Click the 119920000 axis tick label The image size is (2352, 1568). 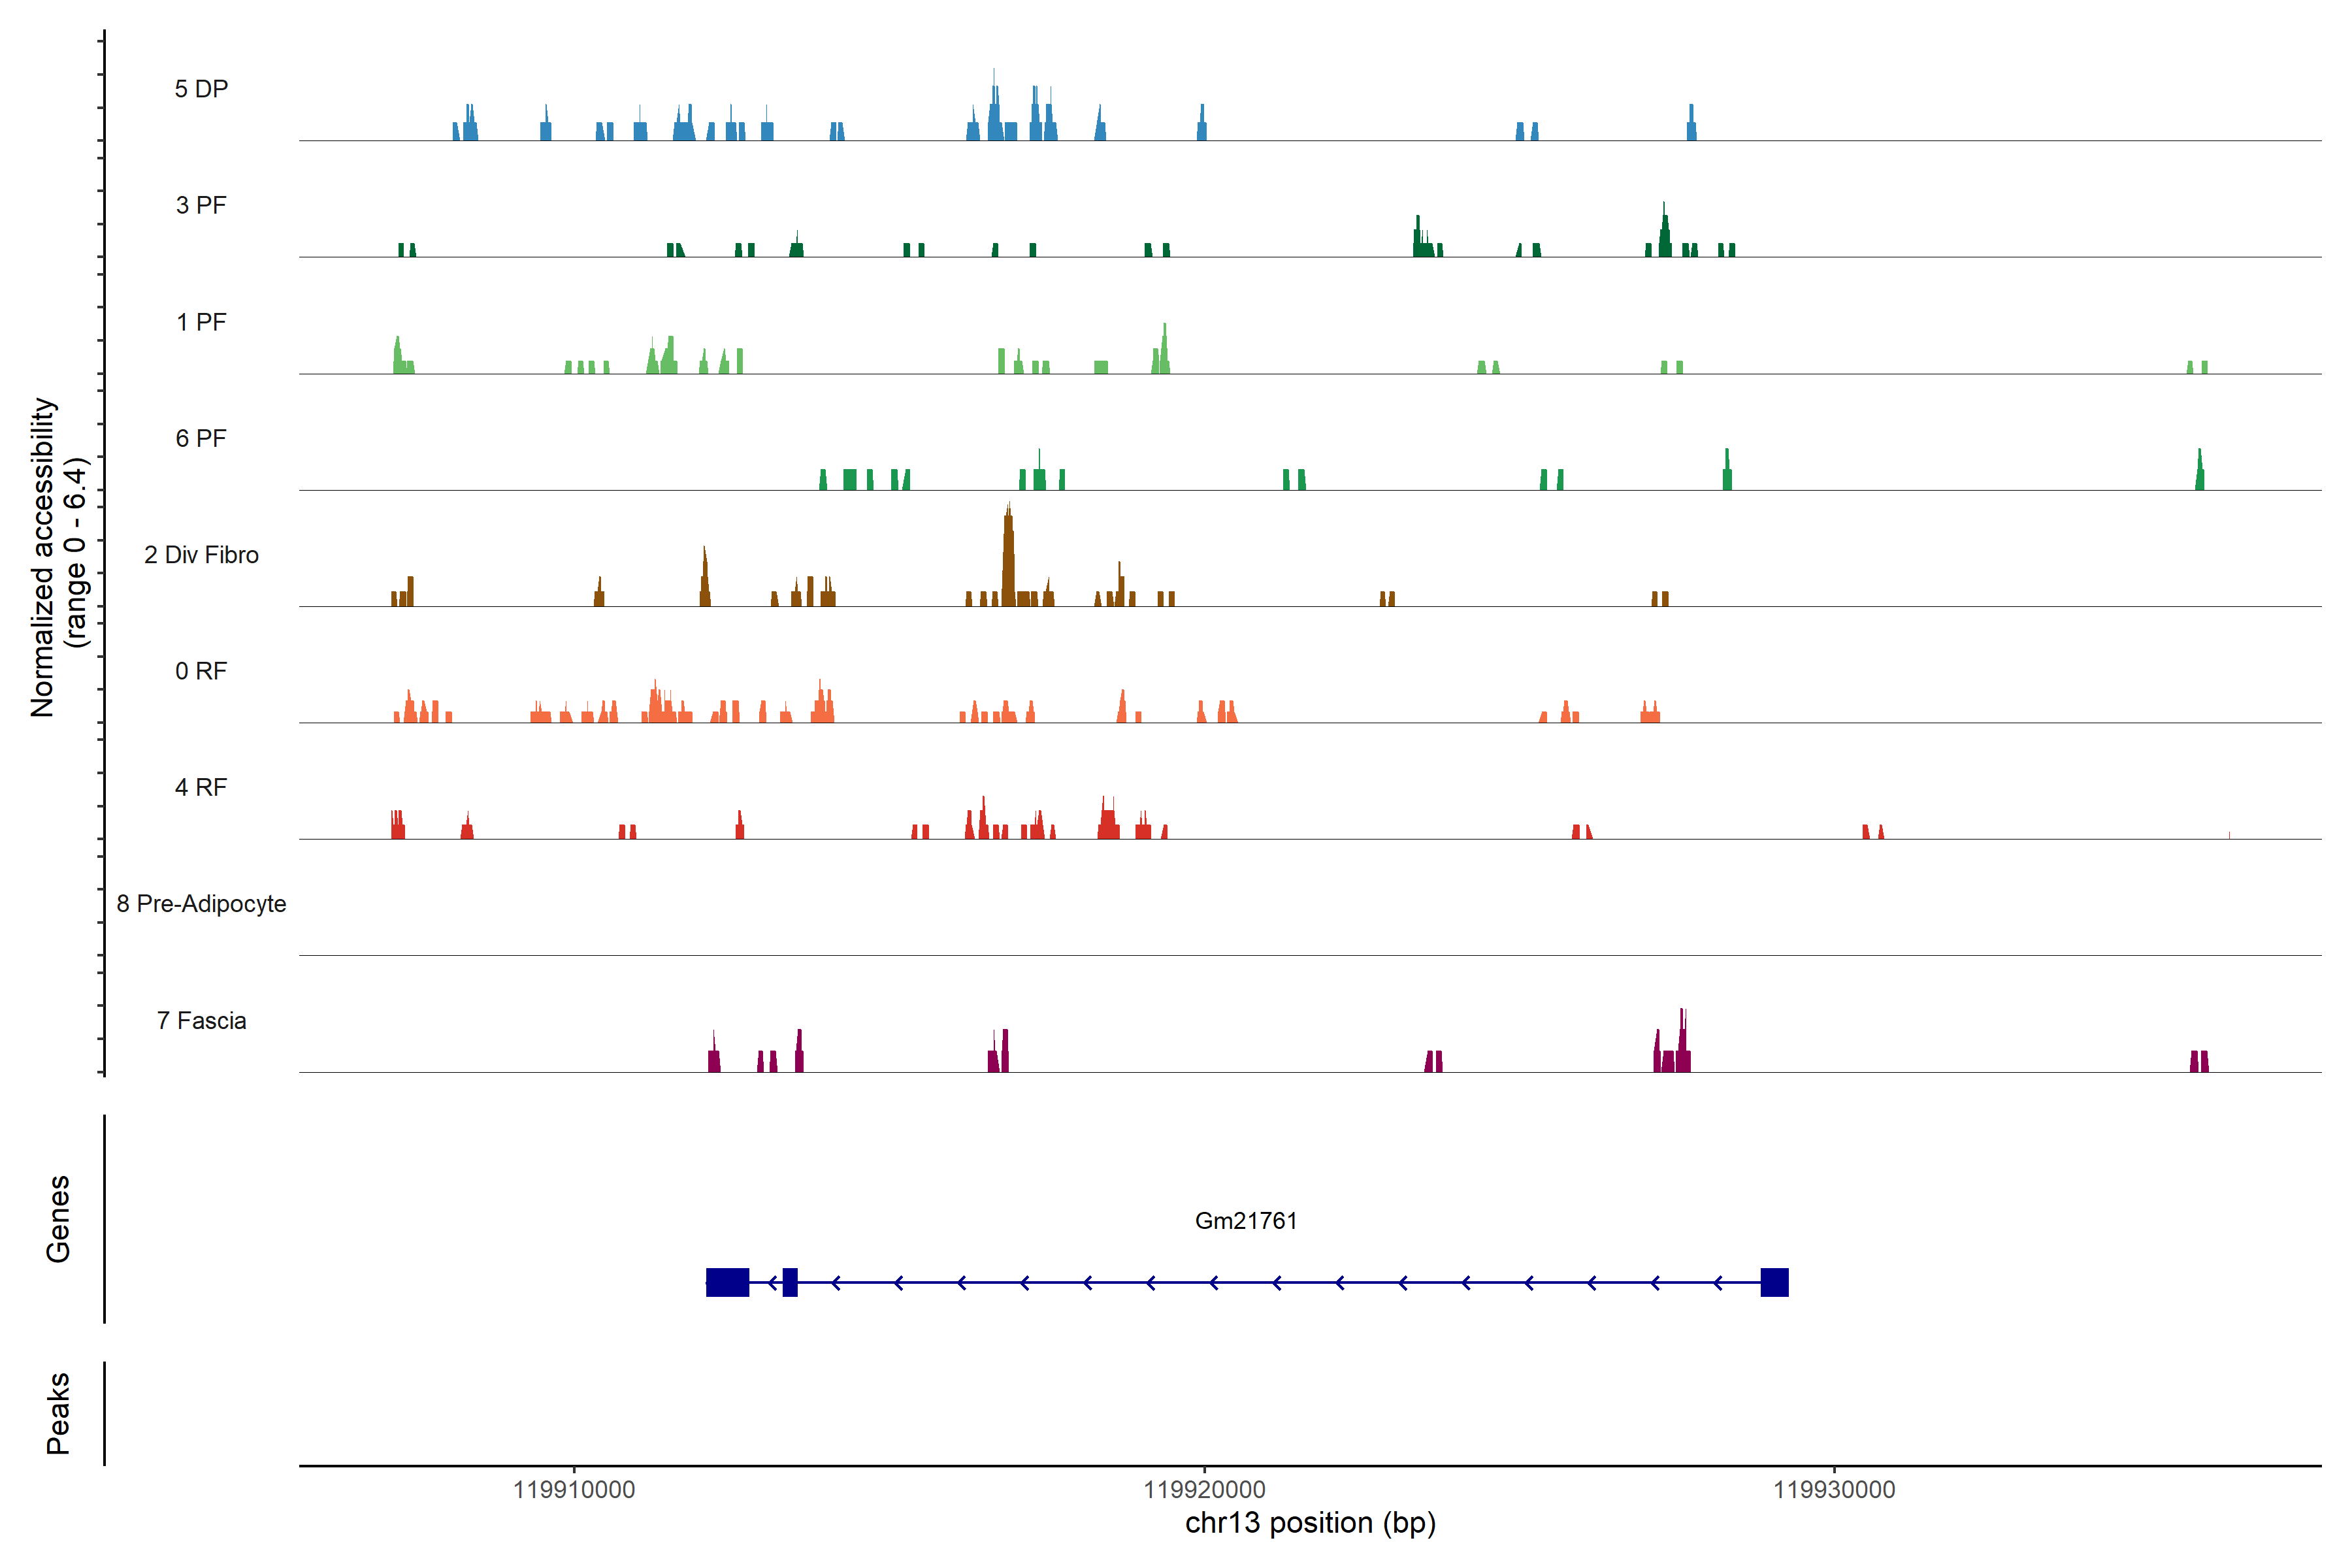1204,1490
